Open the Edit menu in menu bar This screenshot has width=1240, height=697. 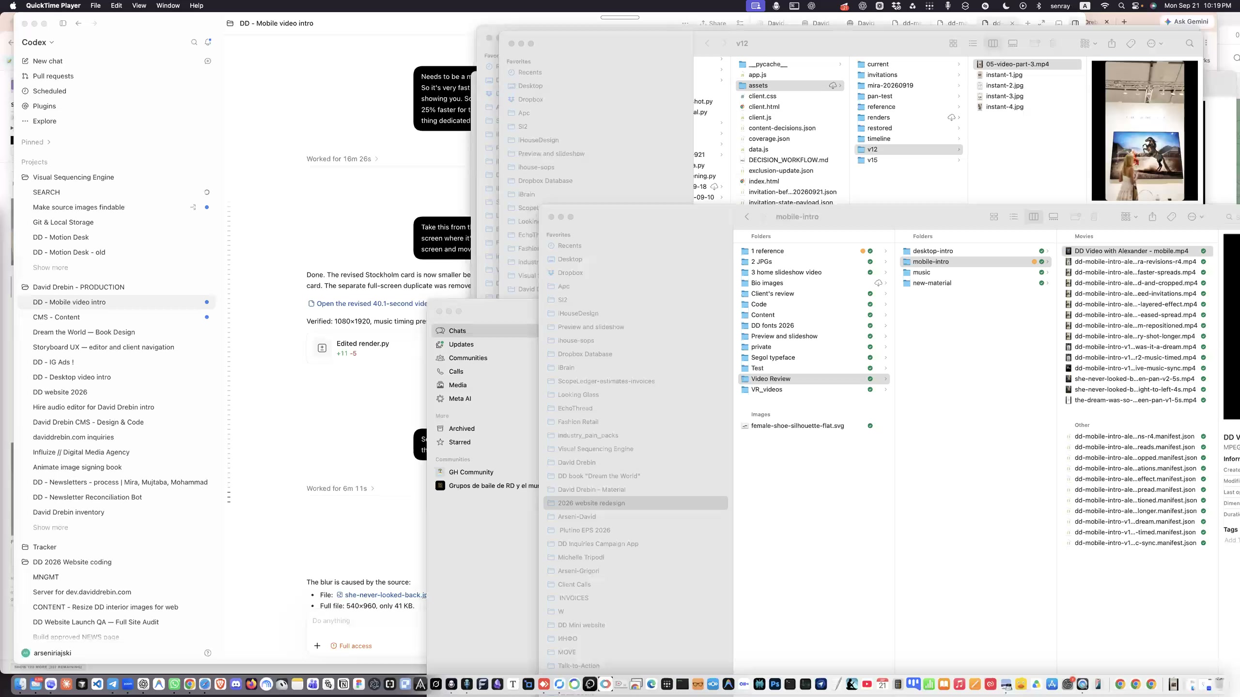click(x=116, y=6)
